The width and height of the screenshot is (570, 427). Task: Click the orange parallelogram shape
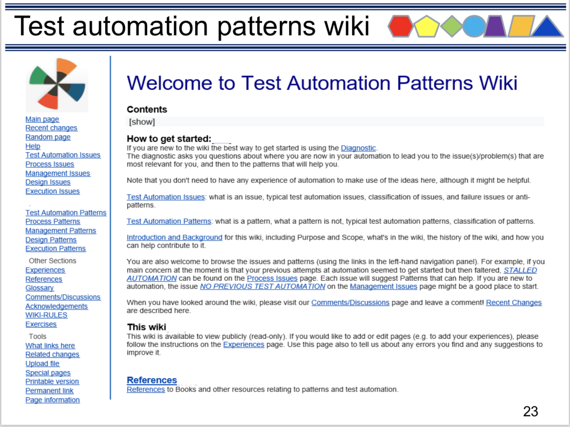coord(520,26)
